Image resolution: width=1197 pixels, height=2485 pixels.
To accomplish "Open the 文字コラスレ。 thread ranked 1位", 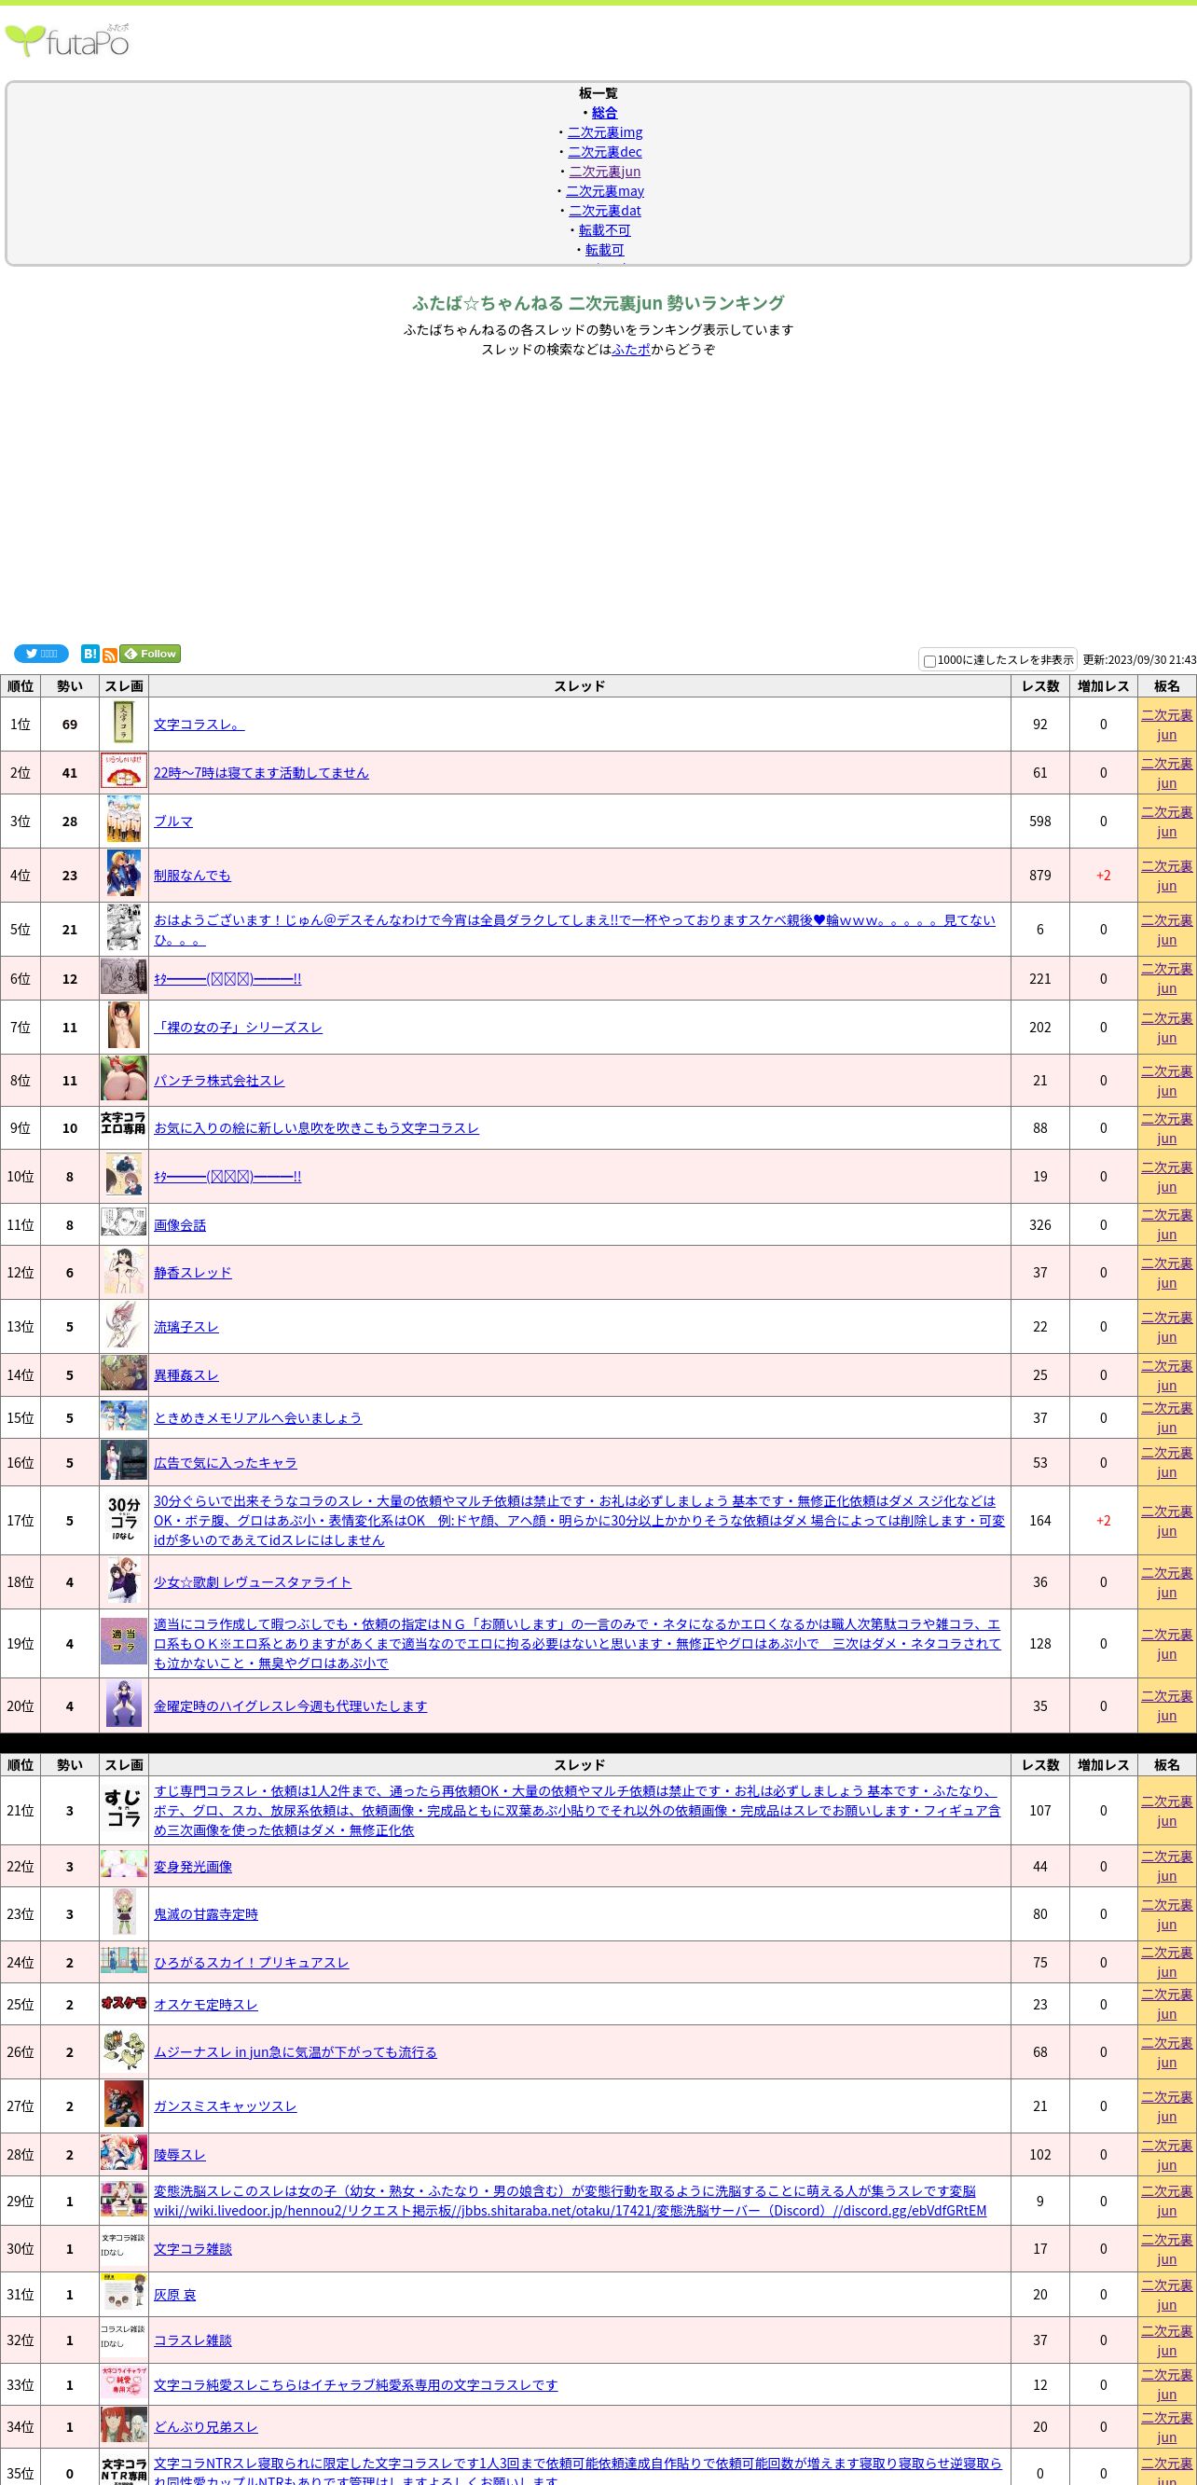I will tap(199, 725).
